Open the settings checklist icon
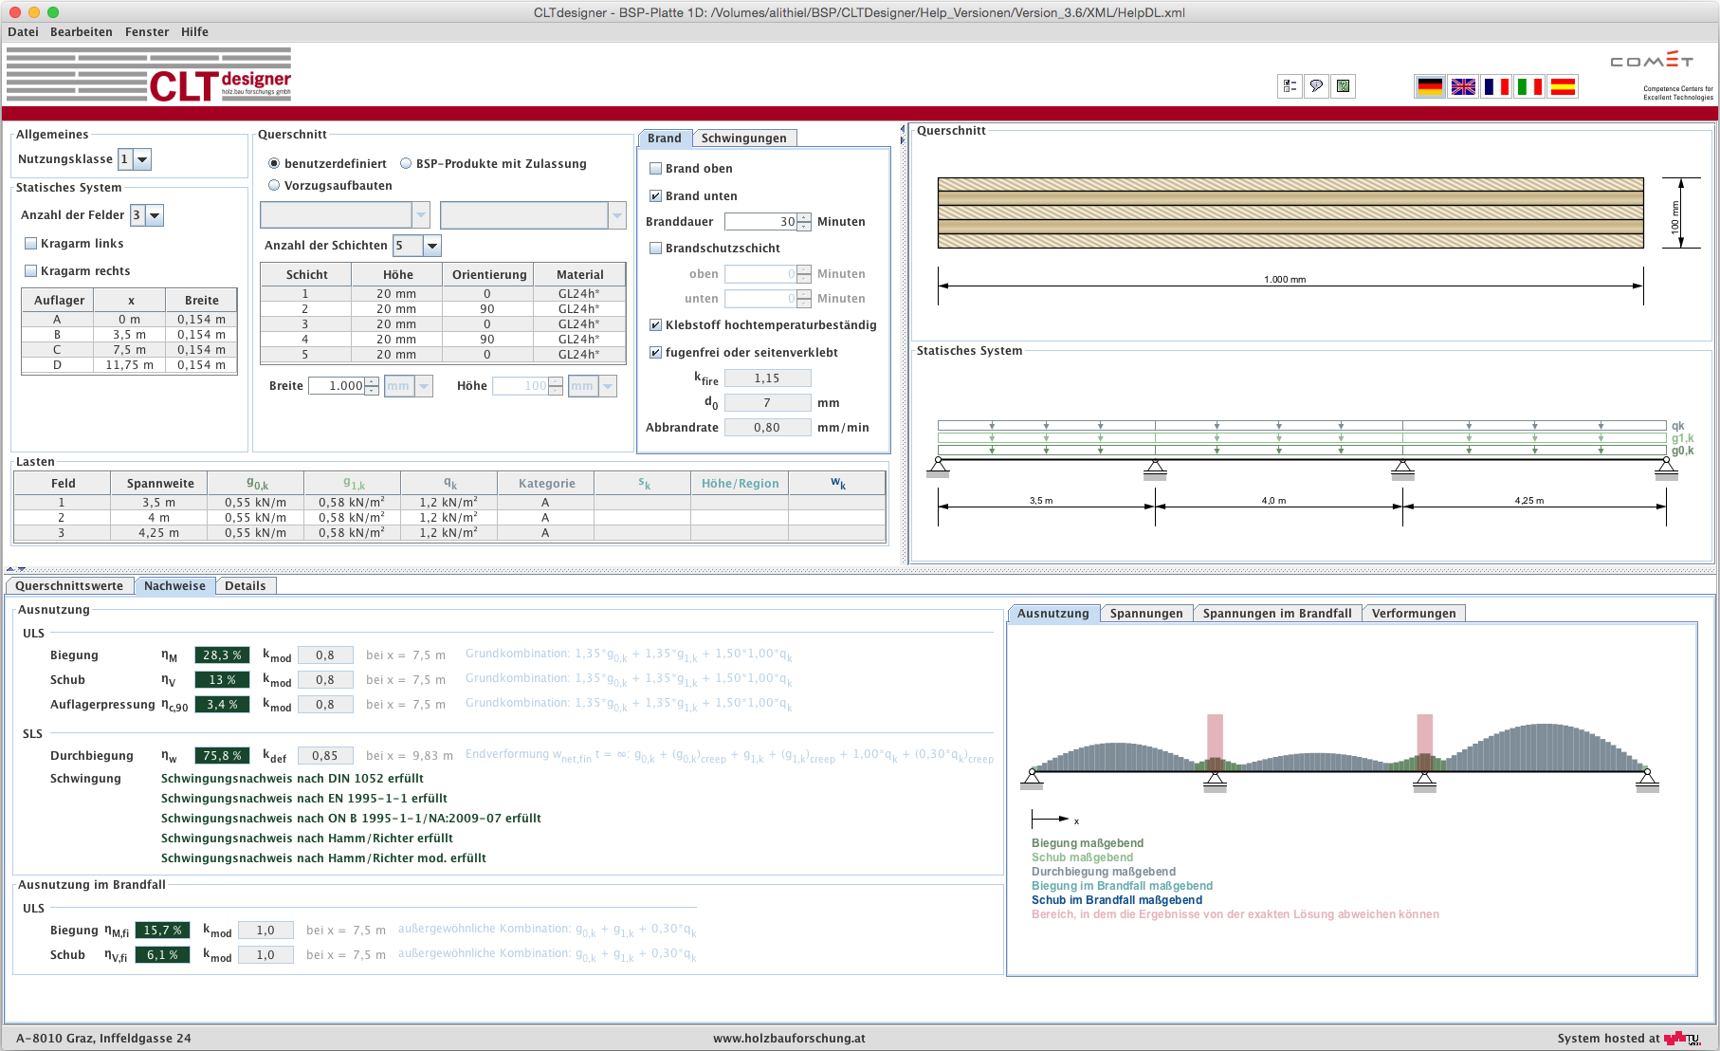Viewport: 1720px width, 1051px height. click(1290, 86)
